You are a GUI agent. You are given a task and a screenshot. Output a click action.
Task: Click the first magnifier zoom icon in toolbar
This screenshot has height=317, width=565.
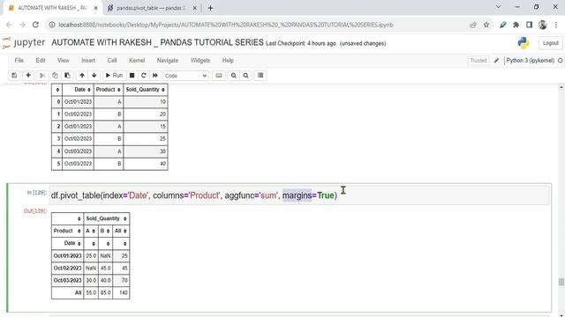pos(233,76)
